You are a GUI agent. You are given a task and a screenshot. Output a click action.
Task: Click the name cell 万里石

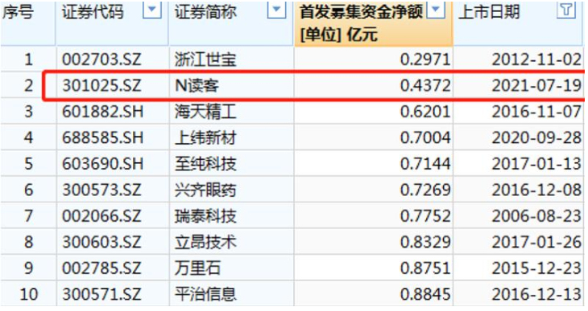point(197,268)
